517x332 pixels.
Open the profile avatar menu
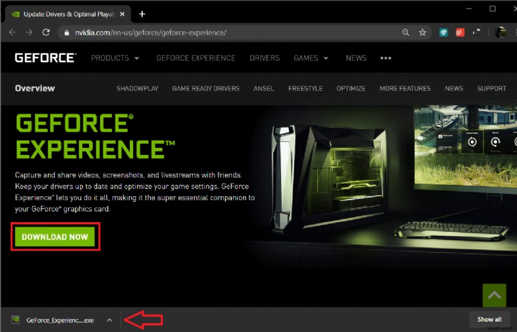pyautogui.click(x=500, y=32)
